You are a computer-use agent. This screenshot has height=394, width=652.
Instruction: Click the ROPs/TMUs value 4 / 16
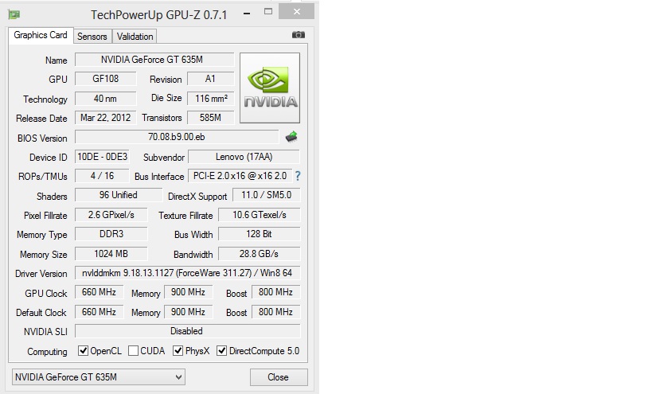tap(102, 176)
